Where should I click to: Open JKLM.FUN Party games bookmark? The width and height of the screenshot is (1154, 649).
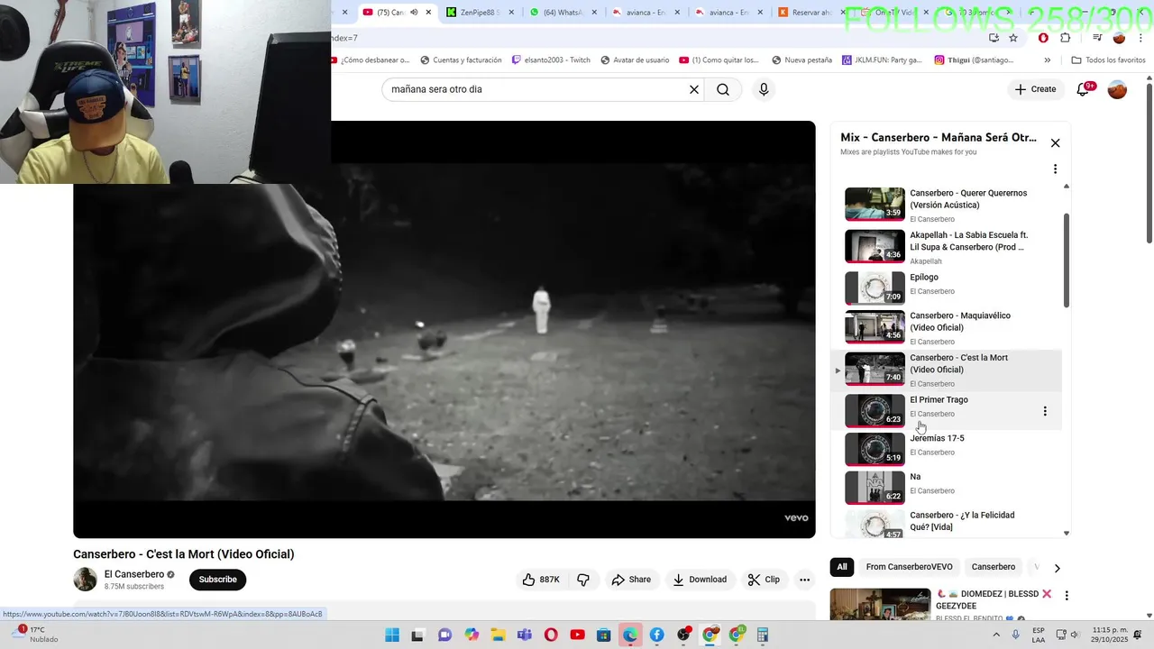pos(882,60)
